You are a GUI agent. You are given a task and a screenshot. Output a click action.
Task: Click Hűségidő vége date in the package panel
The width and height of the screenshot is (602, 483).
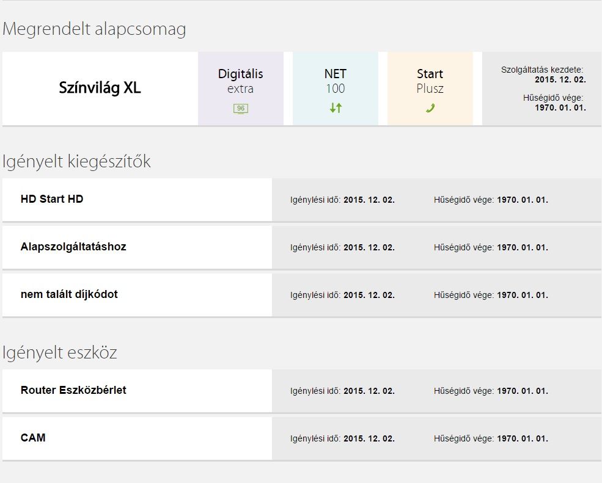pos(560,107)
